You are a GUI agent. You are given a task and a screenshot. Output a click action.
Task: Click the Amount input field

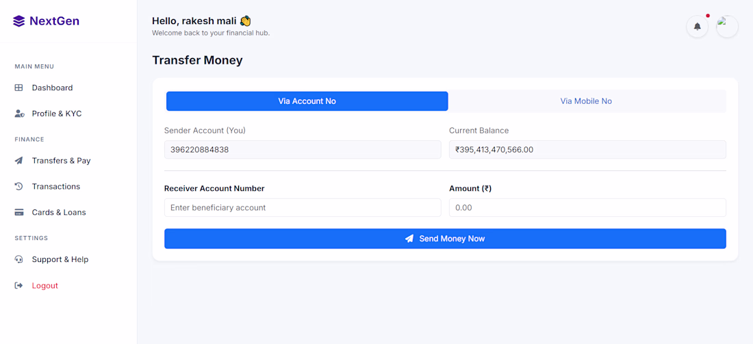coord(587,208)
